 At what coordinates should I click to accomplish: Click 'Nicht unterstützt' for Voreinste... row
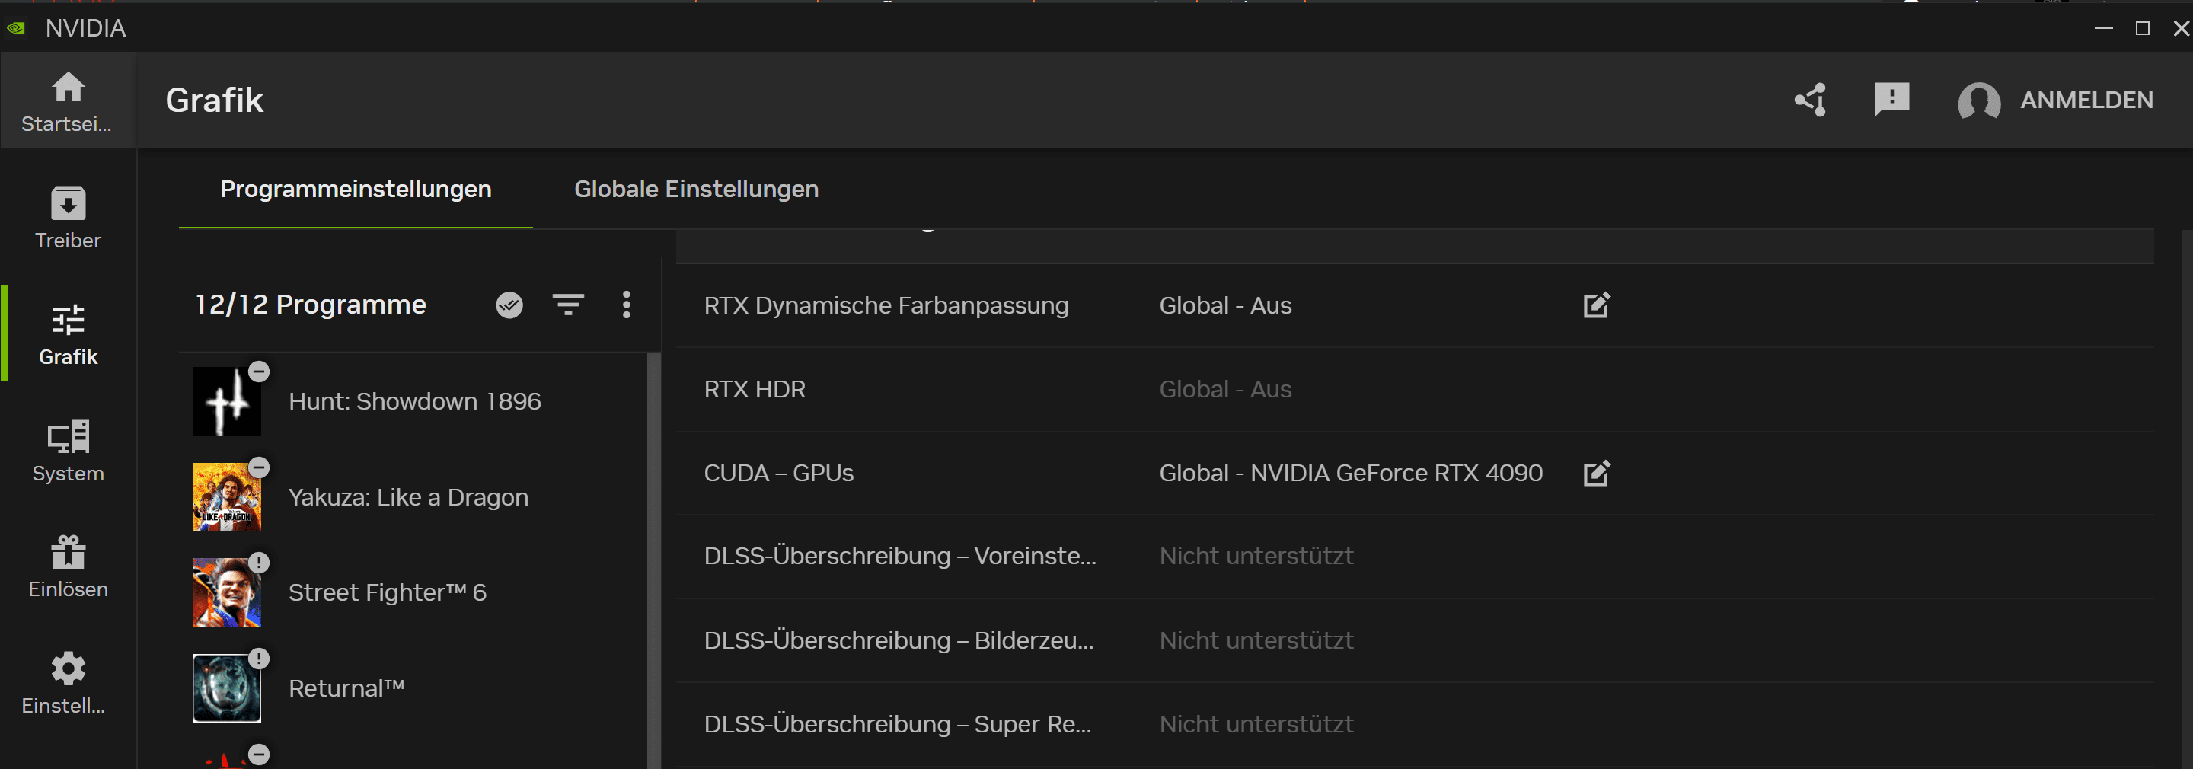point(1256,556)
